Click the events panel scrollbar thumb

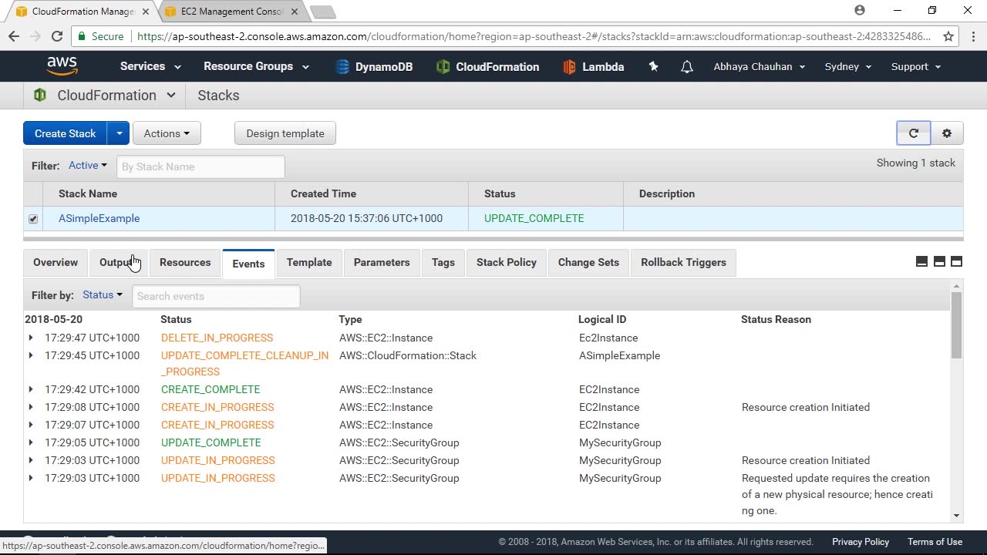[956, 325]
